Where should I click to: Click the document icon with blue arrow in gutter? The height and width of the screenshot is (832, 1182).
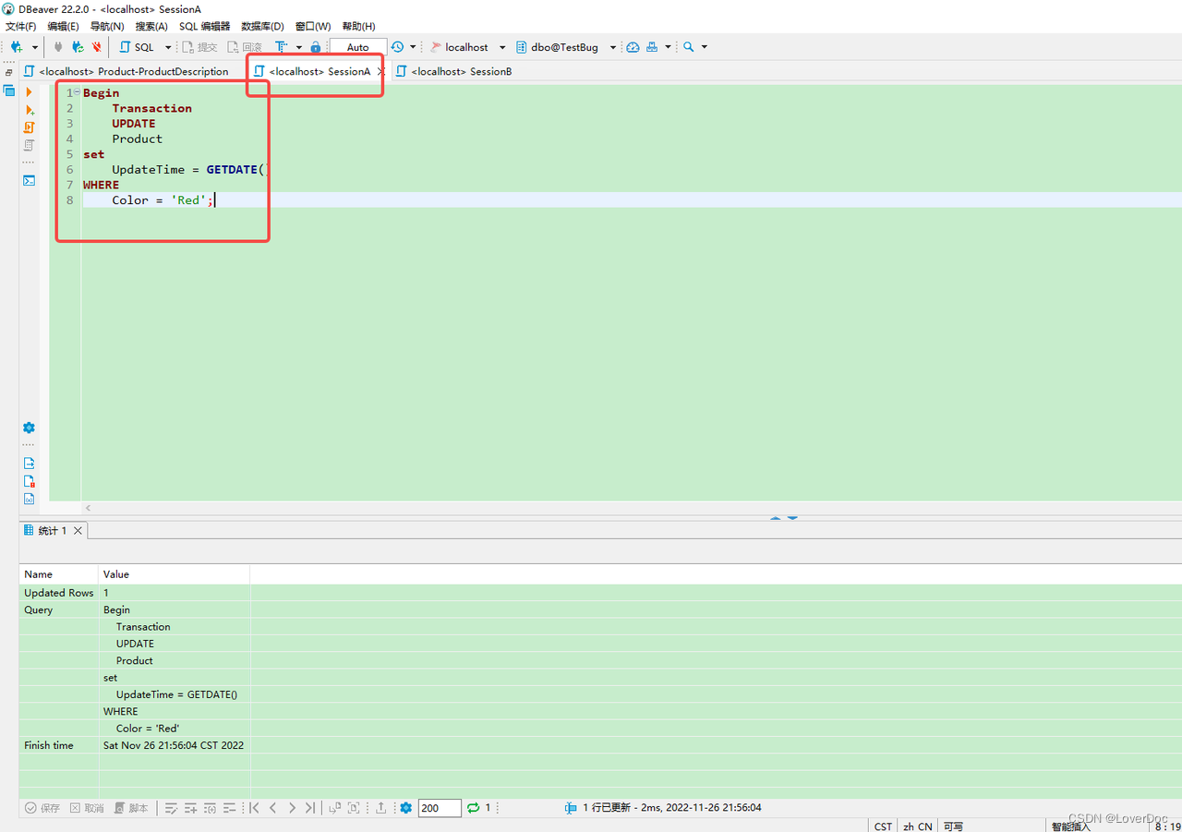(29, 464)
